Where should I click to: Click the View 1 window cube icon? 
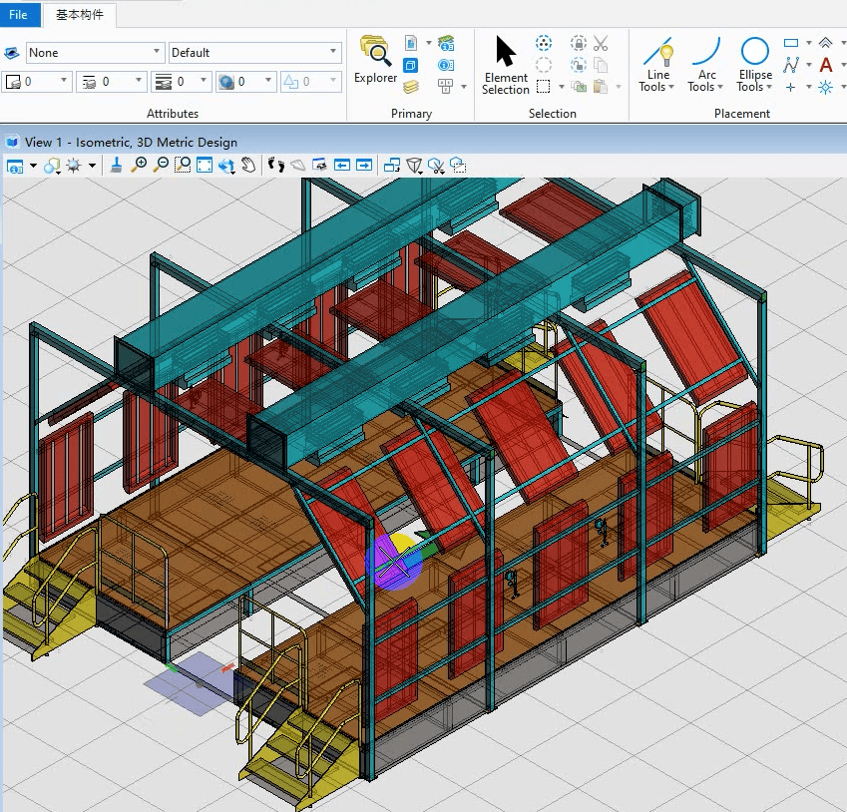[x=12, y=142]
